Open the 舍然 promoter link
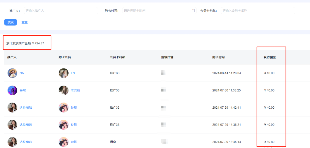Viewport: 310px width, 148px height. click(x=23, y=90)
